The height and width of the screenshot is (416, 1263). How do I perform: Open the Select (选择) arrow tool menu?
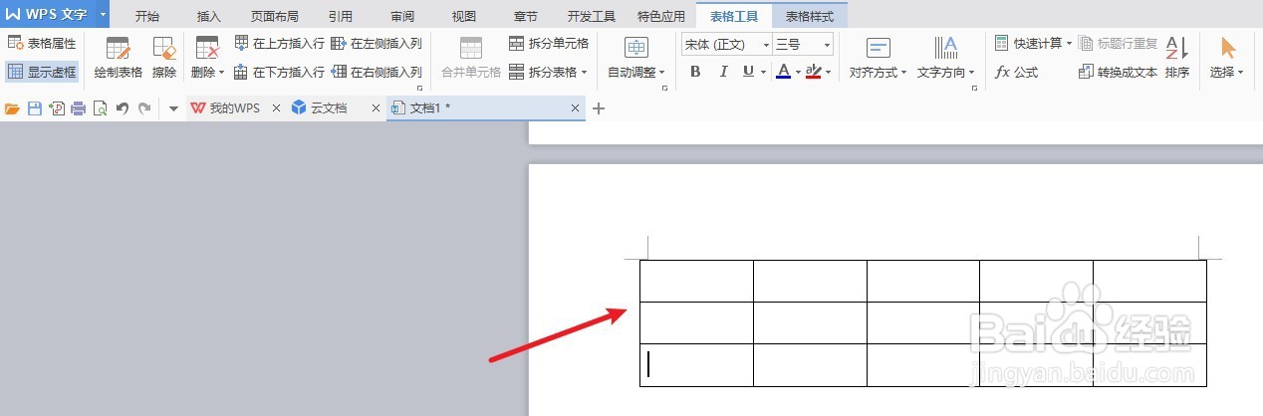pos(1227,60)
